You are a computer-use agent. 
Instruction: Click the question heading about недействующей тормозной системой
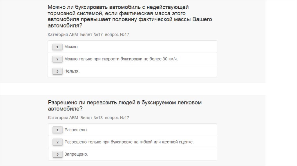tap(130, 16)
